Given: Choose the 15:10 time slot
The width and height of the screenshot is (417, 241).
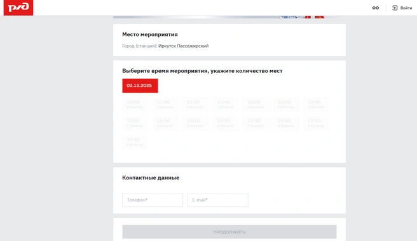Looking at the screenshot, I should click(x=195, y=123).
